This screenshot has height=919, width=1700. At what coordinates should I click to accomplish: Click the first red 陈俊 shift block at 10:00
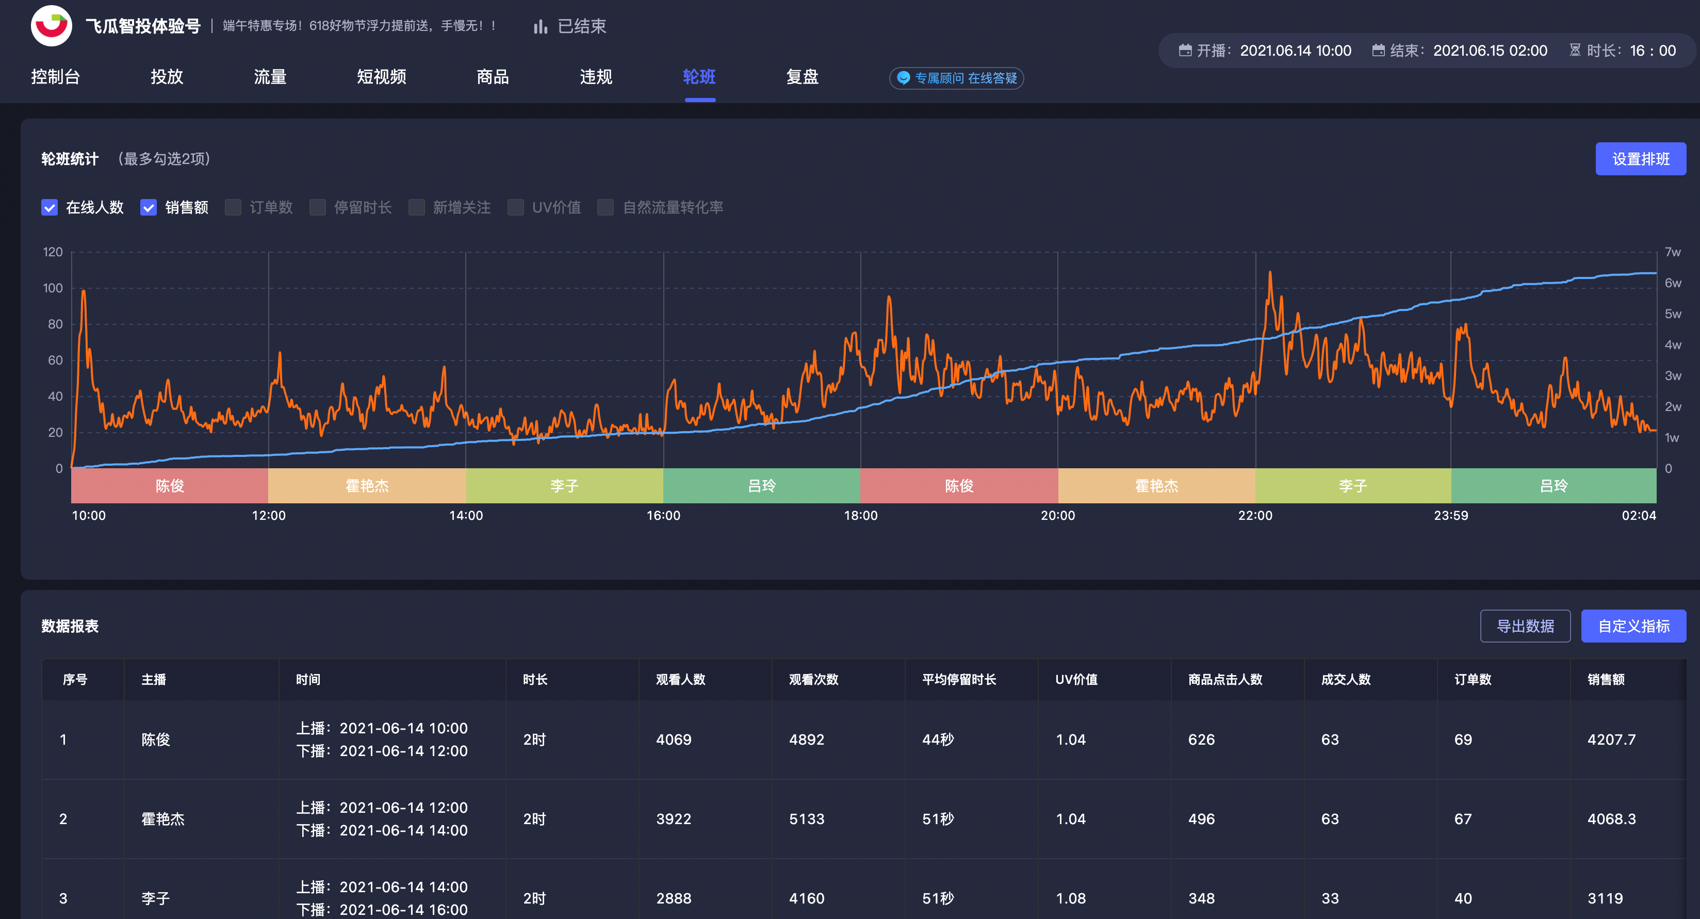(170, 486)
